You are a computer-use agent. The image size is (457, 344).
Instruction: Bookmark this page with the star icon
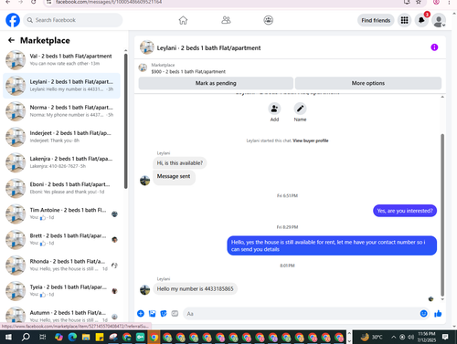(x=419, y=2)
